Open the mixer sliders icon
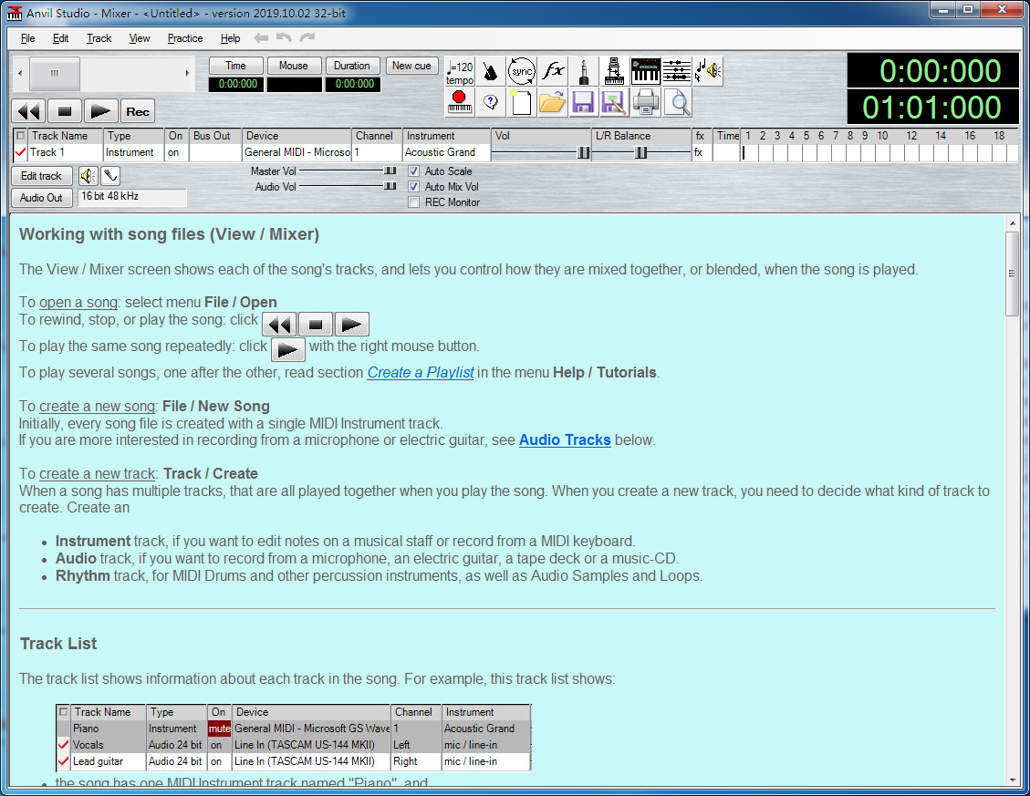Screen dimensions: 1030x796 click(677, 72)
